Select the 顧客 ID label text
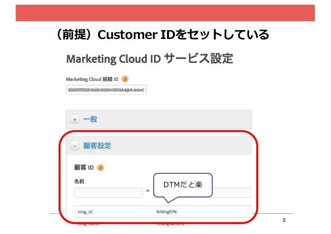The height and width of the screenshot is (234, 331). click(84, 168)
